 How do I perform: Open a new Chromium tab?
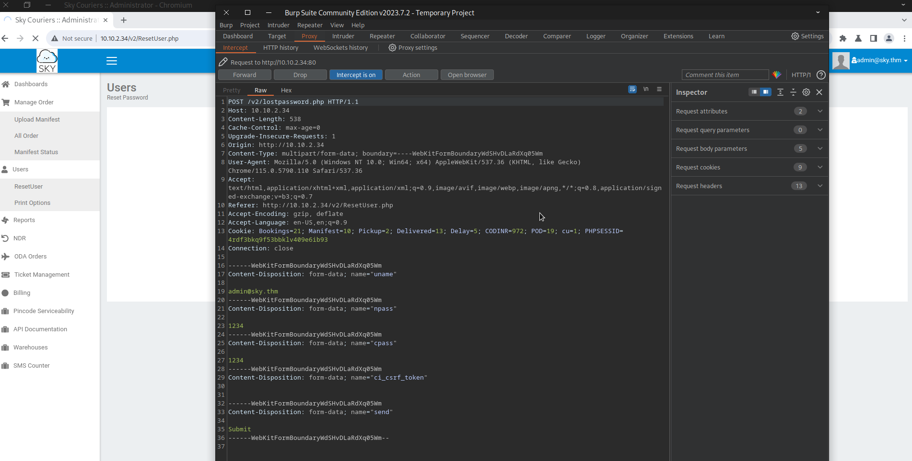point(124,20)
